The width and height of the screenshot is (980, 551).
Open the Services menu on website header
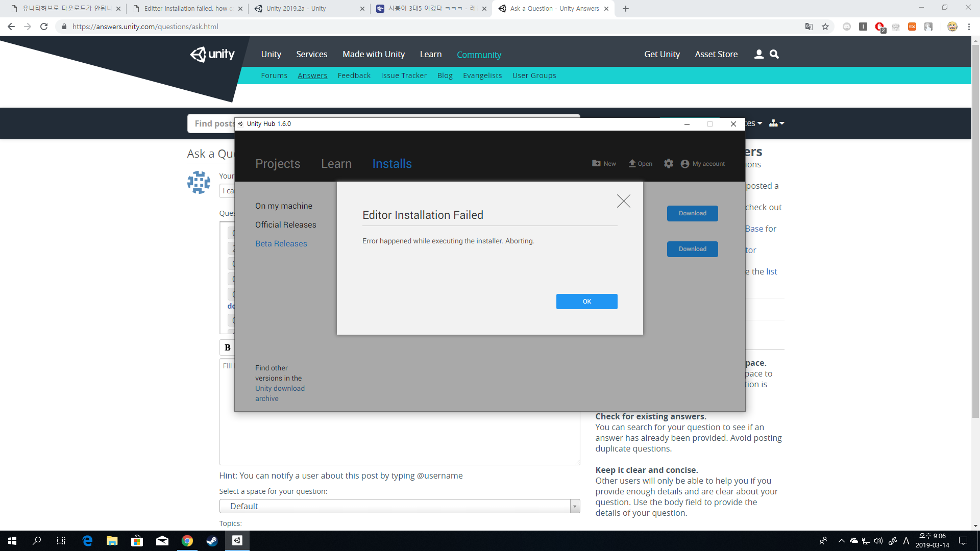point(312,54)
